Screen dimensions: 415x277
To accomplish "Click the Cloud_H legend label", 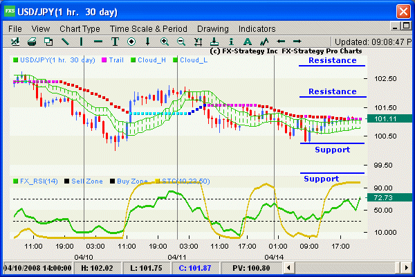I will 151,60.
